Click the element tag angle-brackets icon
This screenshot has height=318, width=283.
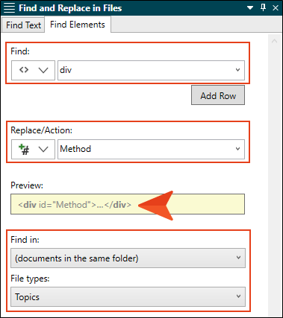pos(24,70)
